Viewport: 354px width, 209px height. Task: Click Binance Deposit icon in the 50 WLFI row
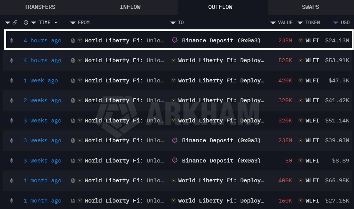pyautogui.click(x=175, y=160)
